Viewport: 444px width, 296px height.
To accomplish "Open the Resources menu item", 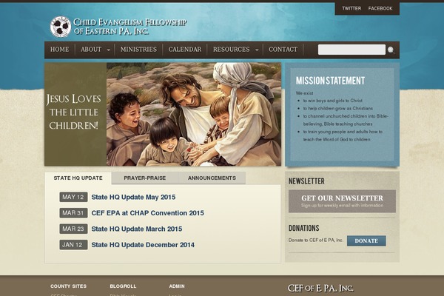I will click(232, 50).
